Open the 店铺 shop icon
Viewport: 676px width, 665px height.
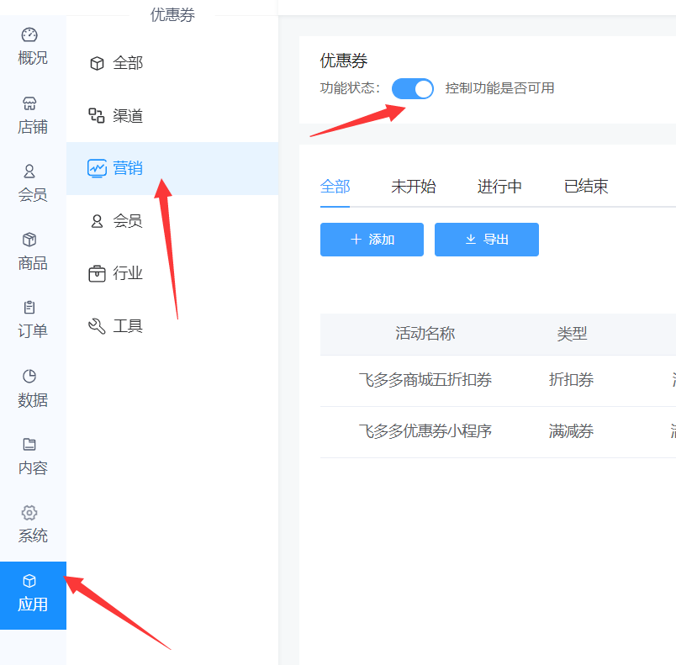point(29,103)
